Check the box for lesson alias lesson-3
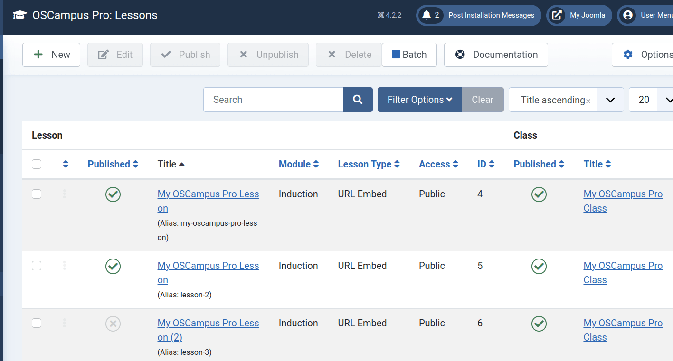The width and height of the screenshot is (673, 361). click(x=37, y=323)
